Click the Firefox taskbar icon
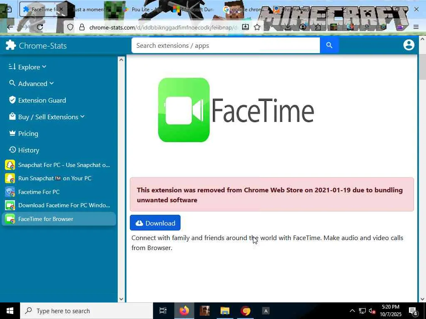This screenshot has width=426, height=319. tap(184, 311)
